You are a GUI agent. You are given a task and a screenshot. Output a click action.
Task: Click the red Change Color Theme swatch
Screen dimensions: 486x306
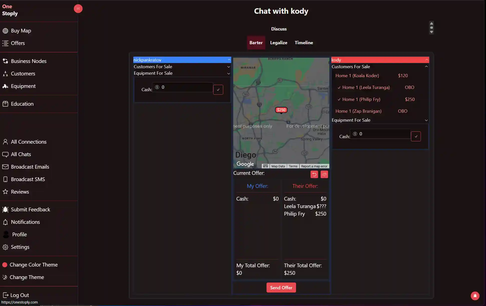5,265
